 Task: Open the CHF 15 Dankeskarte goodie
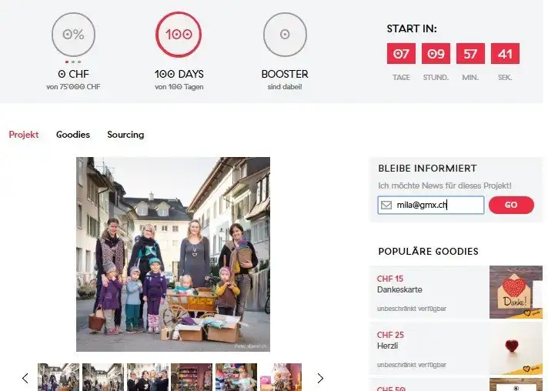[x=429, y=292]
